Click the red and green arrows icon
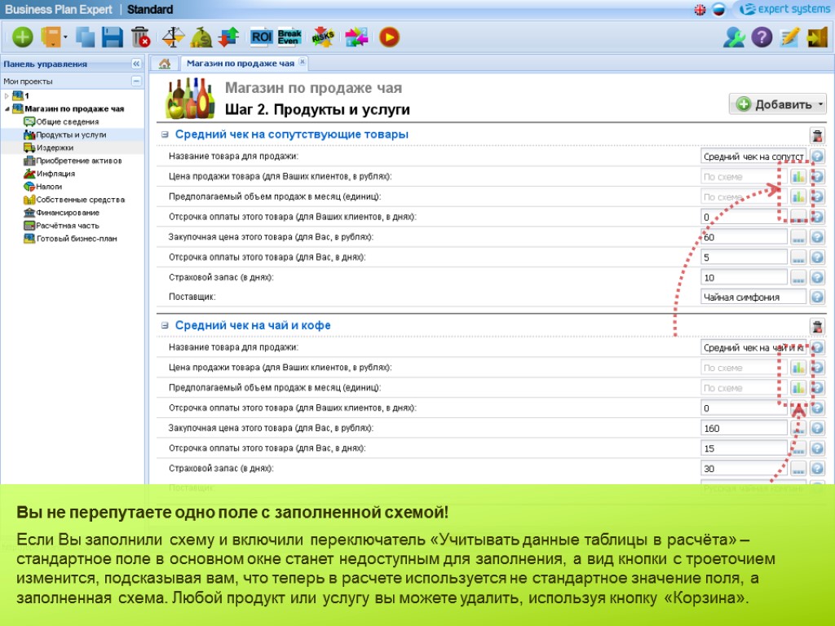 click(228, 37)
